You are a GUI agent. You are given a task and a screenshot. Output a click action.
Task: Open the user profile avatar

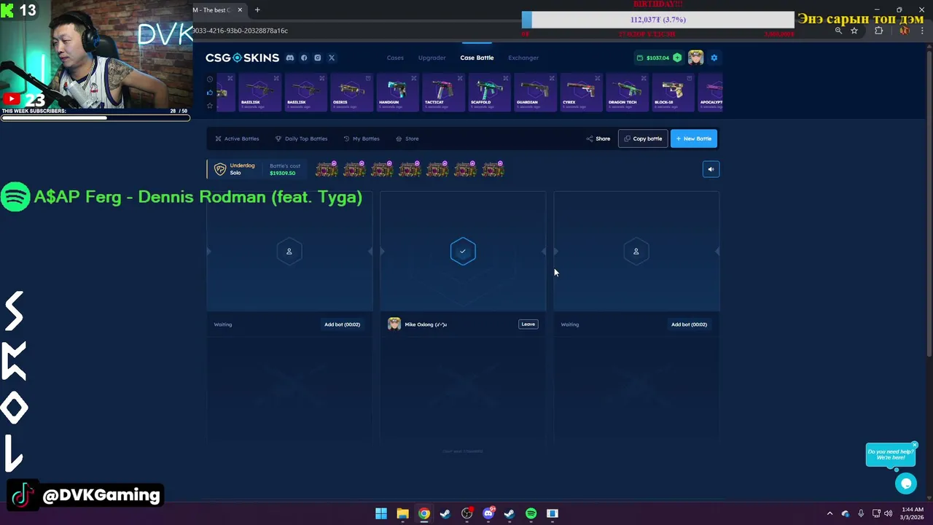click(x=695, y=58)
